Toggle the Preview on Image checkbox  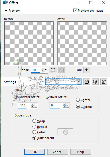[x=75, y=10]
